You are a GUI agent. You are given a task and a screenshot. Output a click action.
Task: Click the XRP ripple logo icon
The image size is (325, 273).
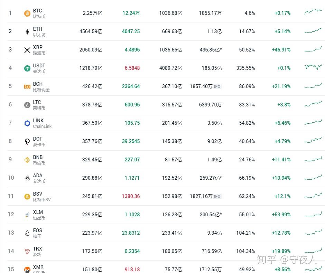(x=27, y=50)
